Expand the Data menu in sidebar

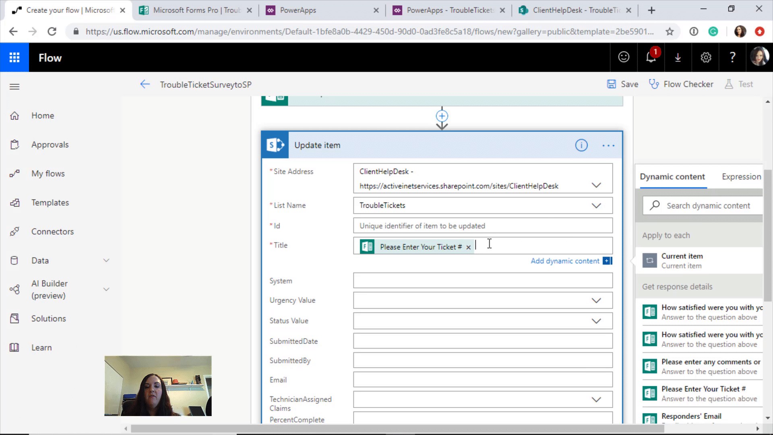(106, 261)
